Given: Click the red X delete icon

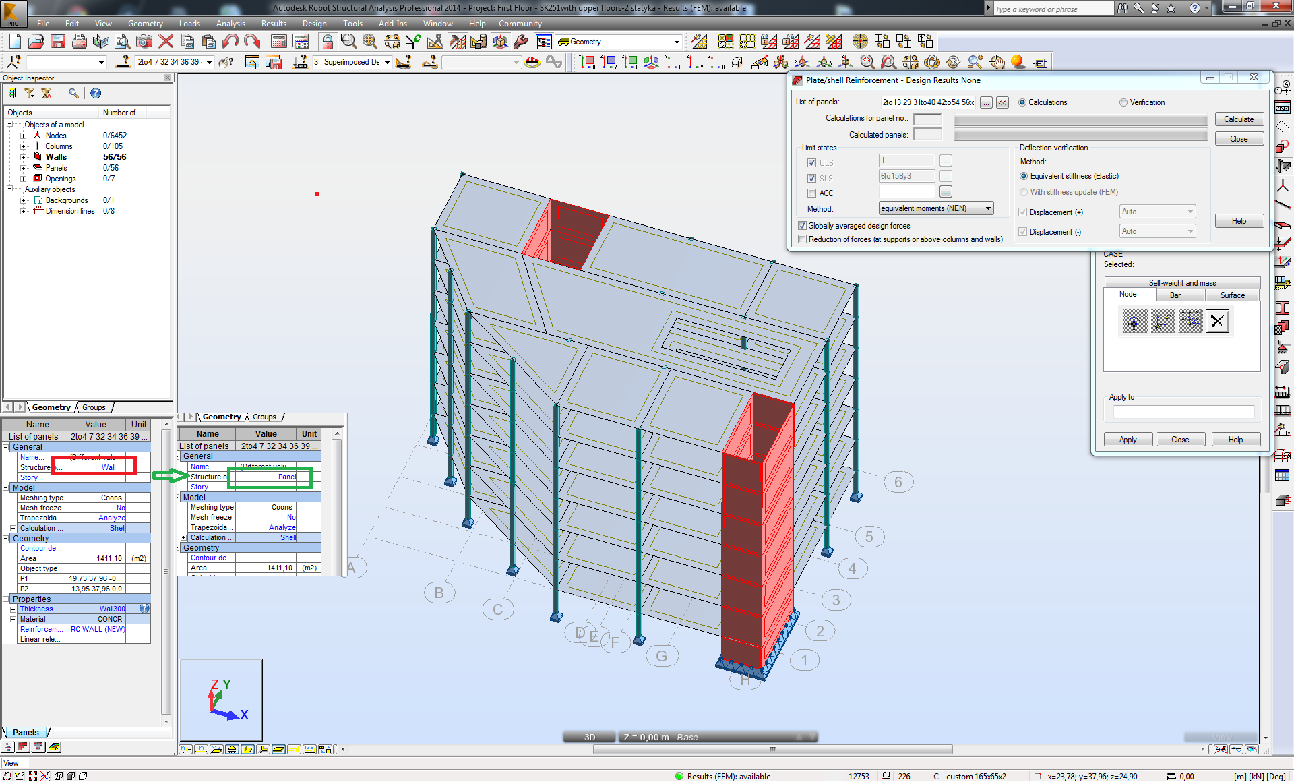Looking at the screenshot, I should 166,42.
